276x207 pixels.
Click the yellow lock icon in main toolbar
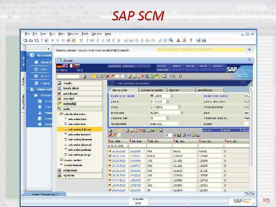[x=74, y=41]
